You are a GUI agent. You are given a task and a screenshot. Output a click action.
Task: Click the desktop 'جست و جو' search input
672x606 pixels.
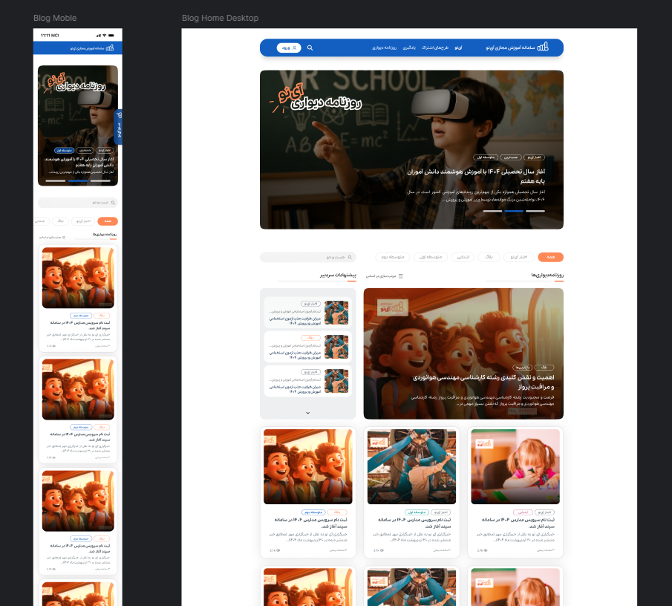(304, 257)
